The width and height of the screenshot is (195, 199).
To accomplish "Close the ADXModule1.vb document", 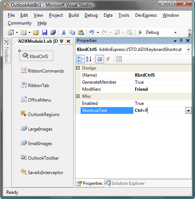I will 68,41.
